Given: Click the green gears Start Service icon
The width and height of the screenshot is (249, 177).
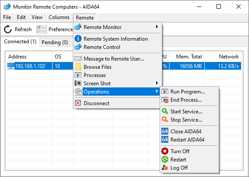Looking at the screenshot, I should [165, 111].
